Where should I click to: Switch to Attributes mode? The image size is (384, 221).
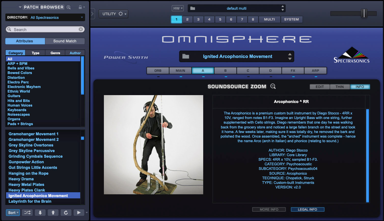[x=25, y=41]
